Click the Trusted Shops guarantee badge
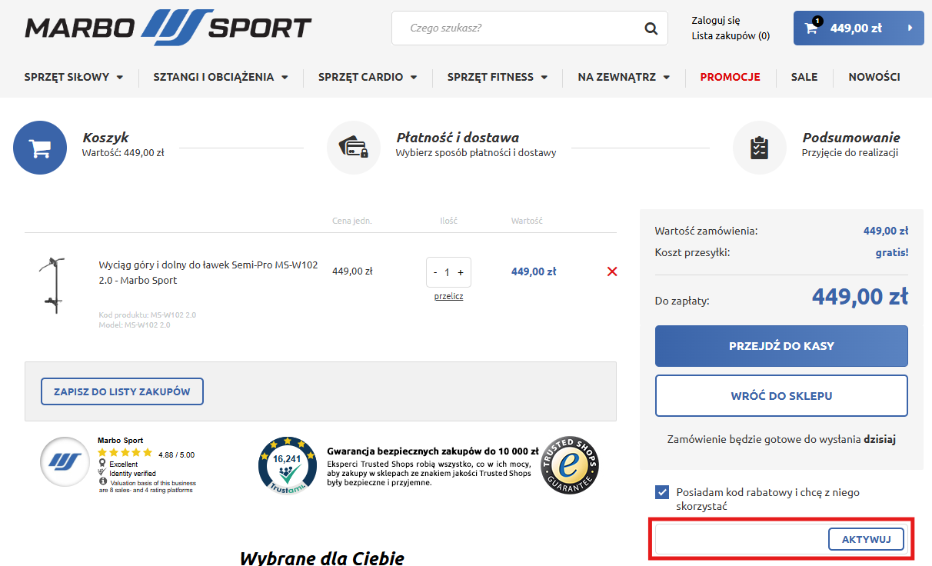Image resolution: width=932 pixels, height=566 pixels. pos(569,465)
